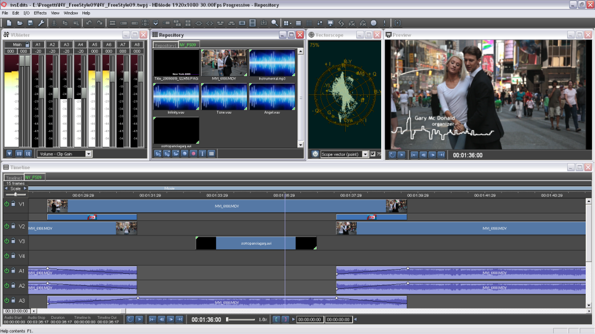Open the Scope vector (point) dropdown
The image size is (595, 334).
(365, 154)
